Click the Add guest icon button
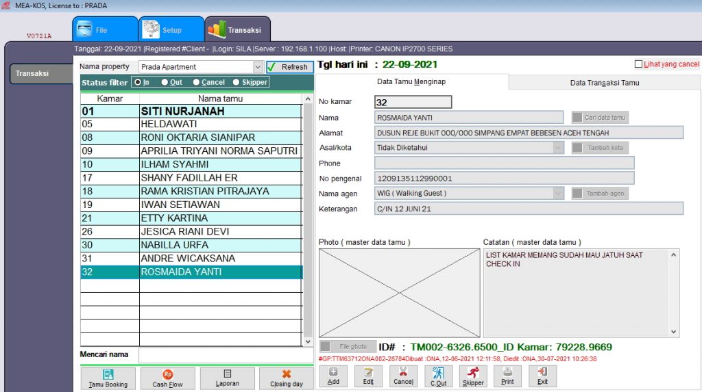The image size is (702, 392). [333, 376]
